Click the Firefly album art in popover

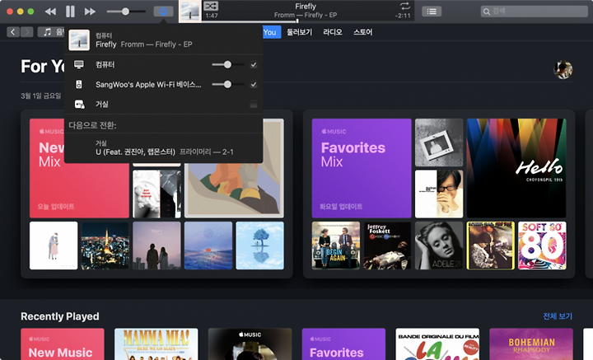[x=79, y=40]
